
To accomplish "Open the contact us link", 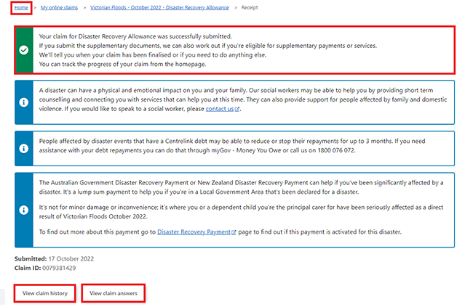I will coord(220,109).
